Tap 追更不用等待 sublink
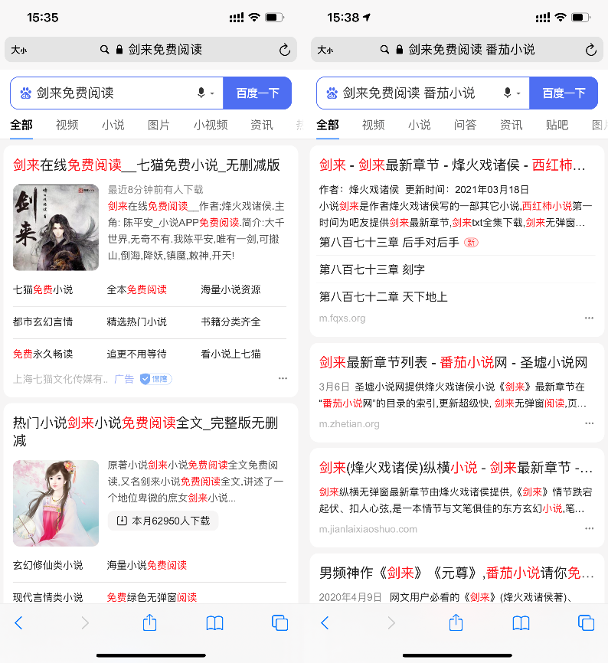This screenshot has width=608, height=663. (136, 354)
